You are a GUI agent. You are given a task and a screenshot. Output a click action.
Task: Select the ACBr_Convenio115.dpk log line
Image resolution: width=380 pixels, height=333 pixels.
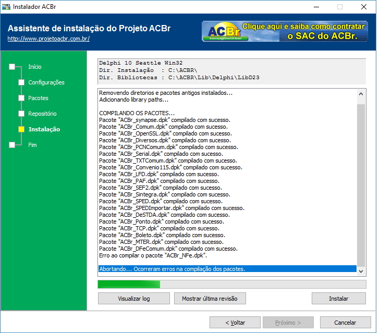[170, 167]
